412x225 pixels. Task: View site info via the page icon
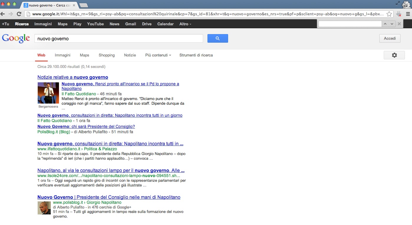(28, 14)
